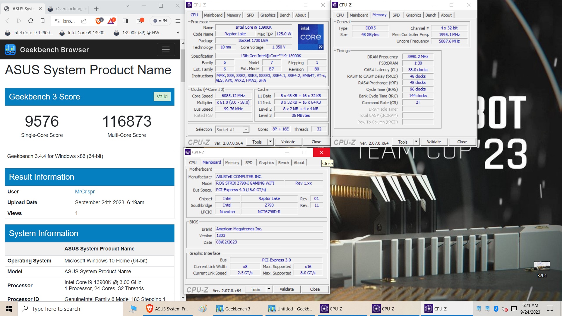Reload the Geekbench browser page
Screen dimensions: 562x316
point(31,21)
